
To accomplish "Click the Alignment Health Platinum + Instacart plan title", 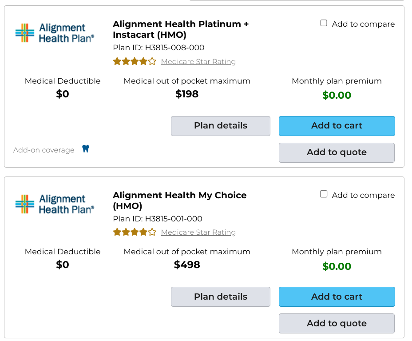I will tap(181, 29).
